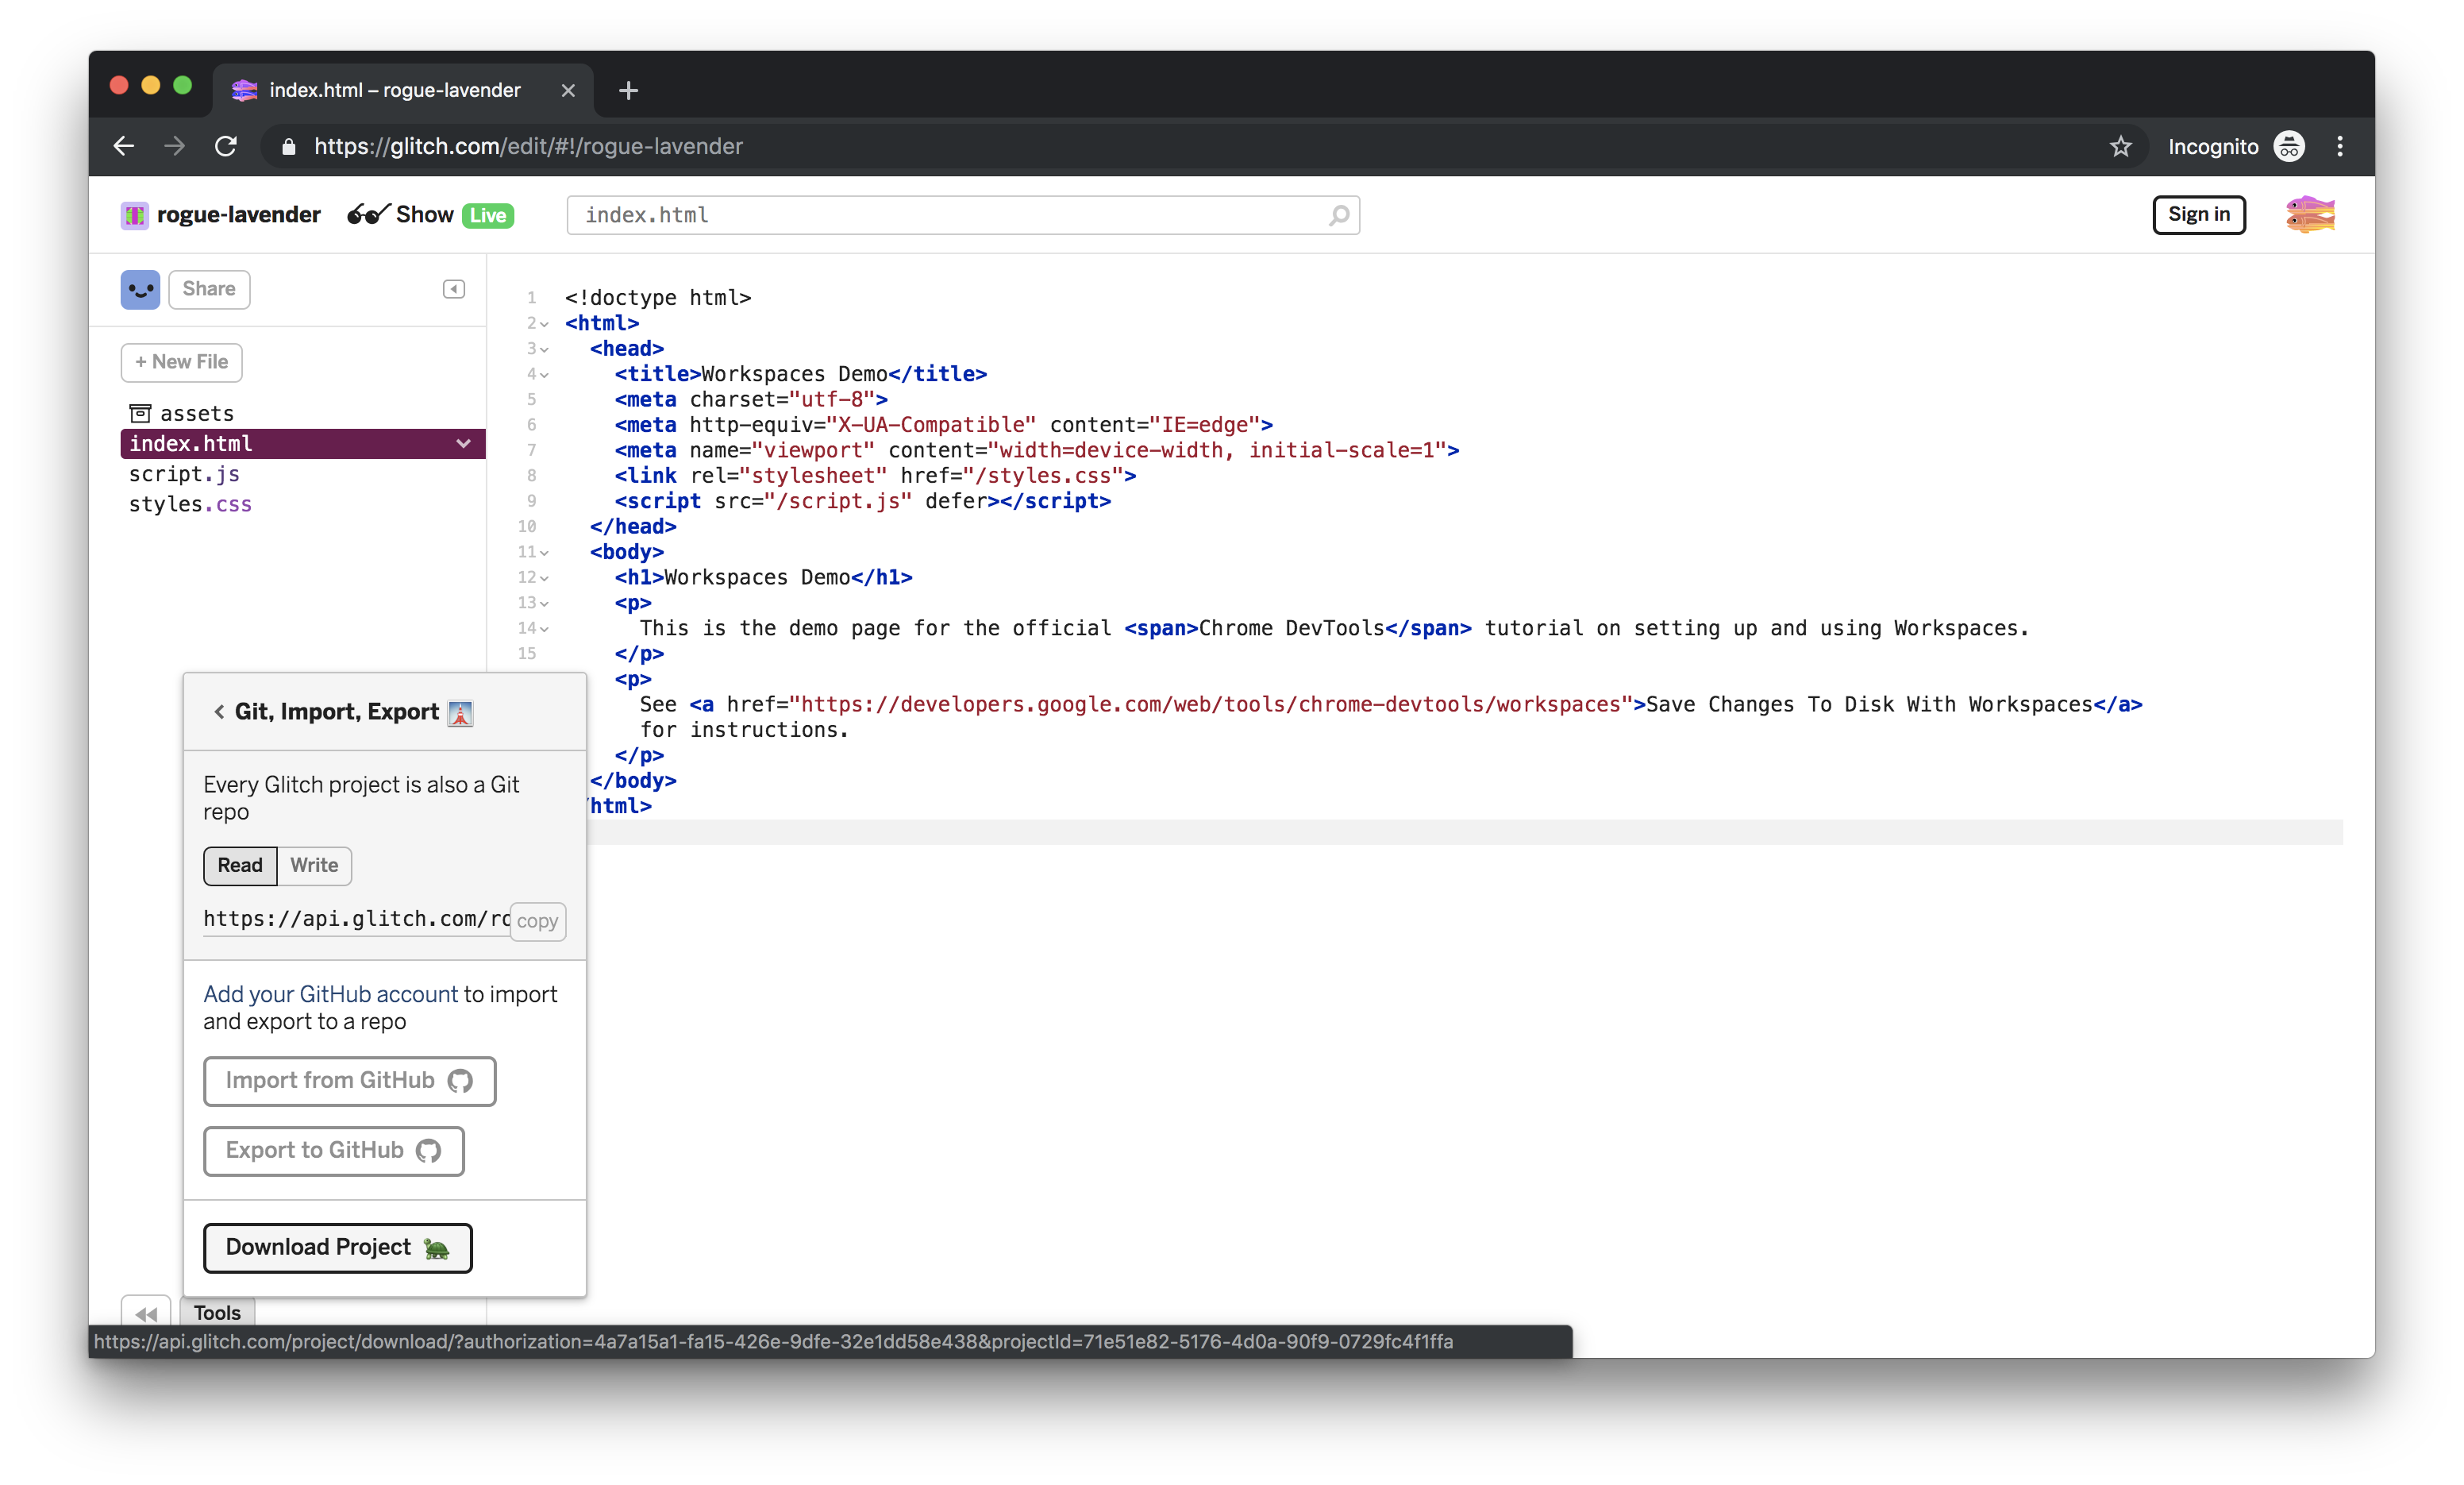Click the Incognito profile icon

(2290, 146)
